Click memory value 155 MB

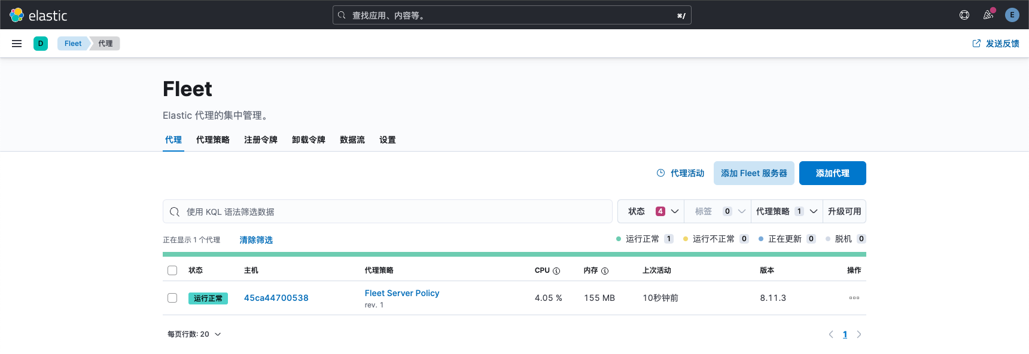pos(599,298)
